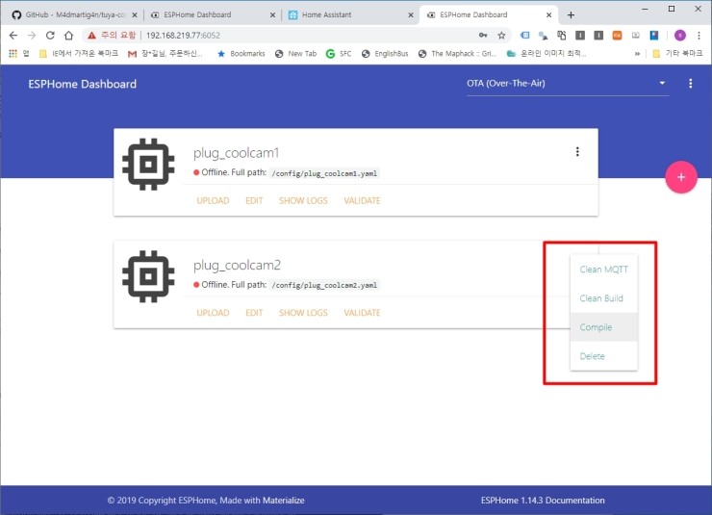Open the Gmail bookmark
Screen dimensions: 712x515
pos(165,54)
